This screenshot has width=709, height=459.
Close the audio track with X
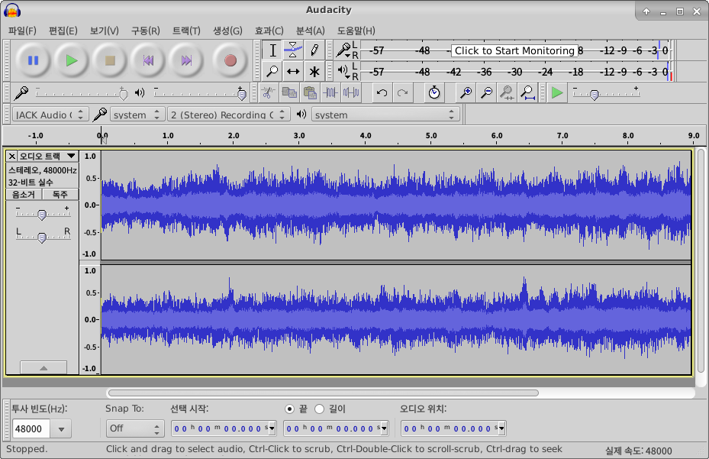click(11, 156)
